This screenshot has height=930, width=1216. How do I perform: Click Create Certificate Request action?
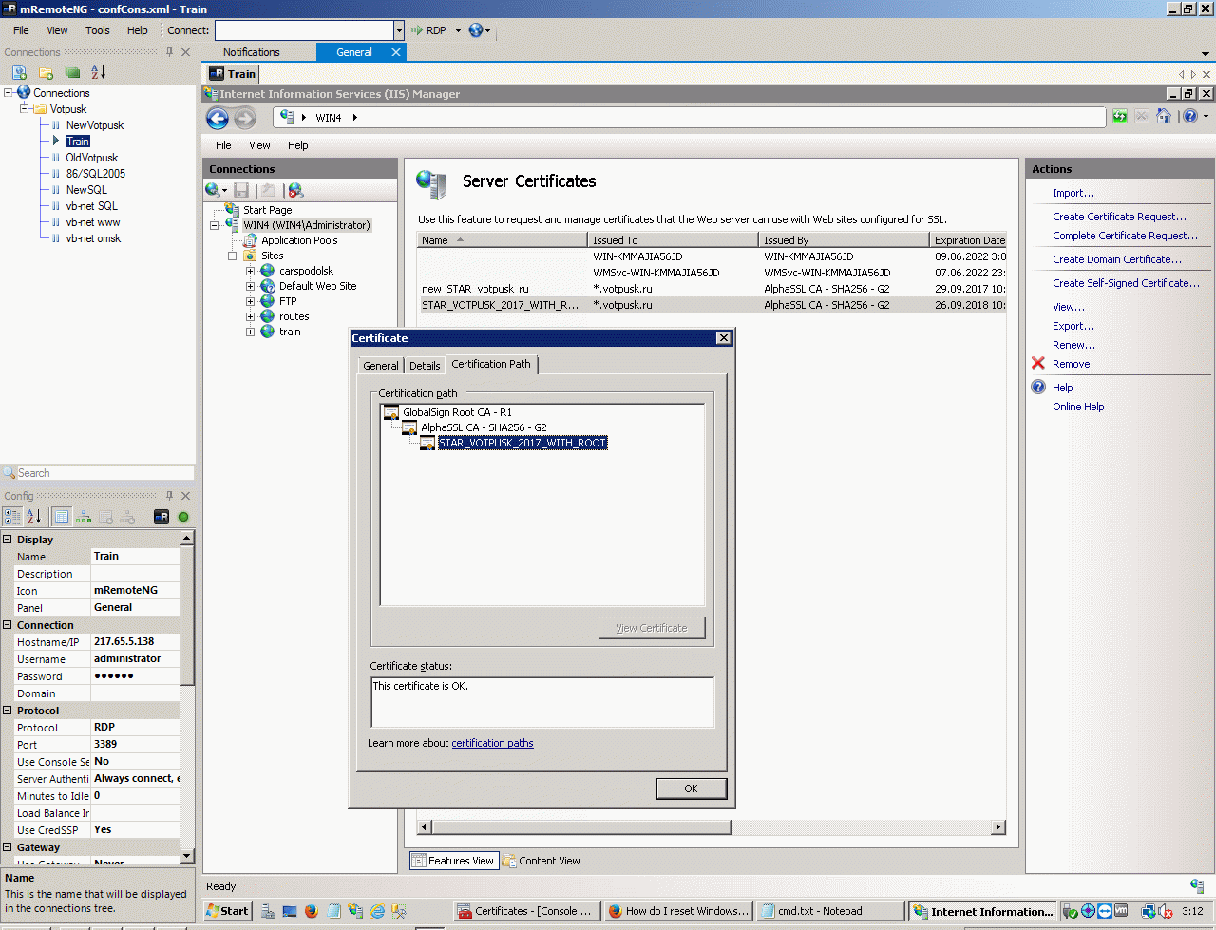click(1119, 217)
